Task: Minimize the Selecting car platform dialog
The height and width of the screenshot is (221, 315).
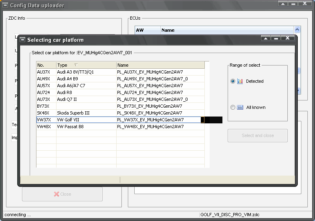Action: click(276, 38)
